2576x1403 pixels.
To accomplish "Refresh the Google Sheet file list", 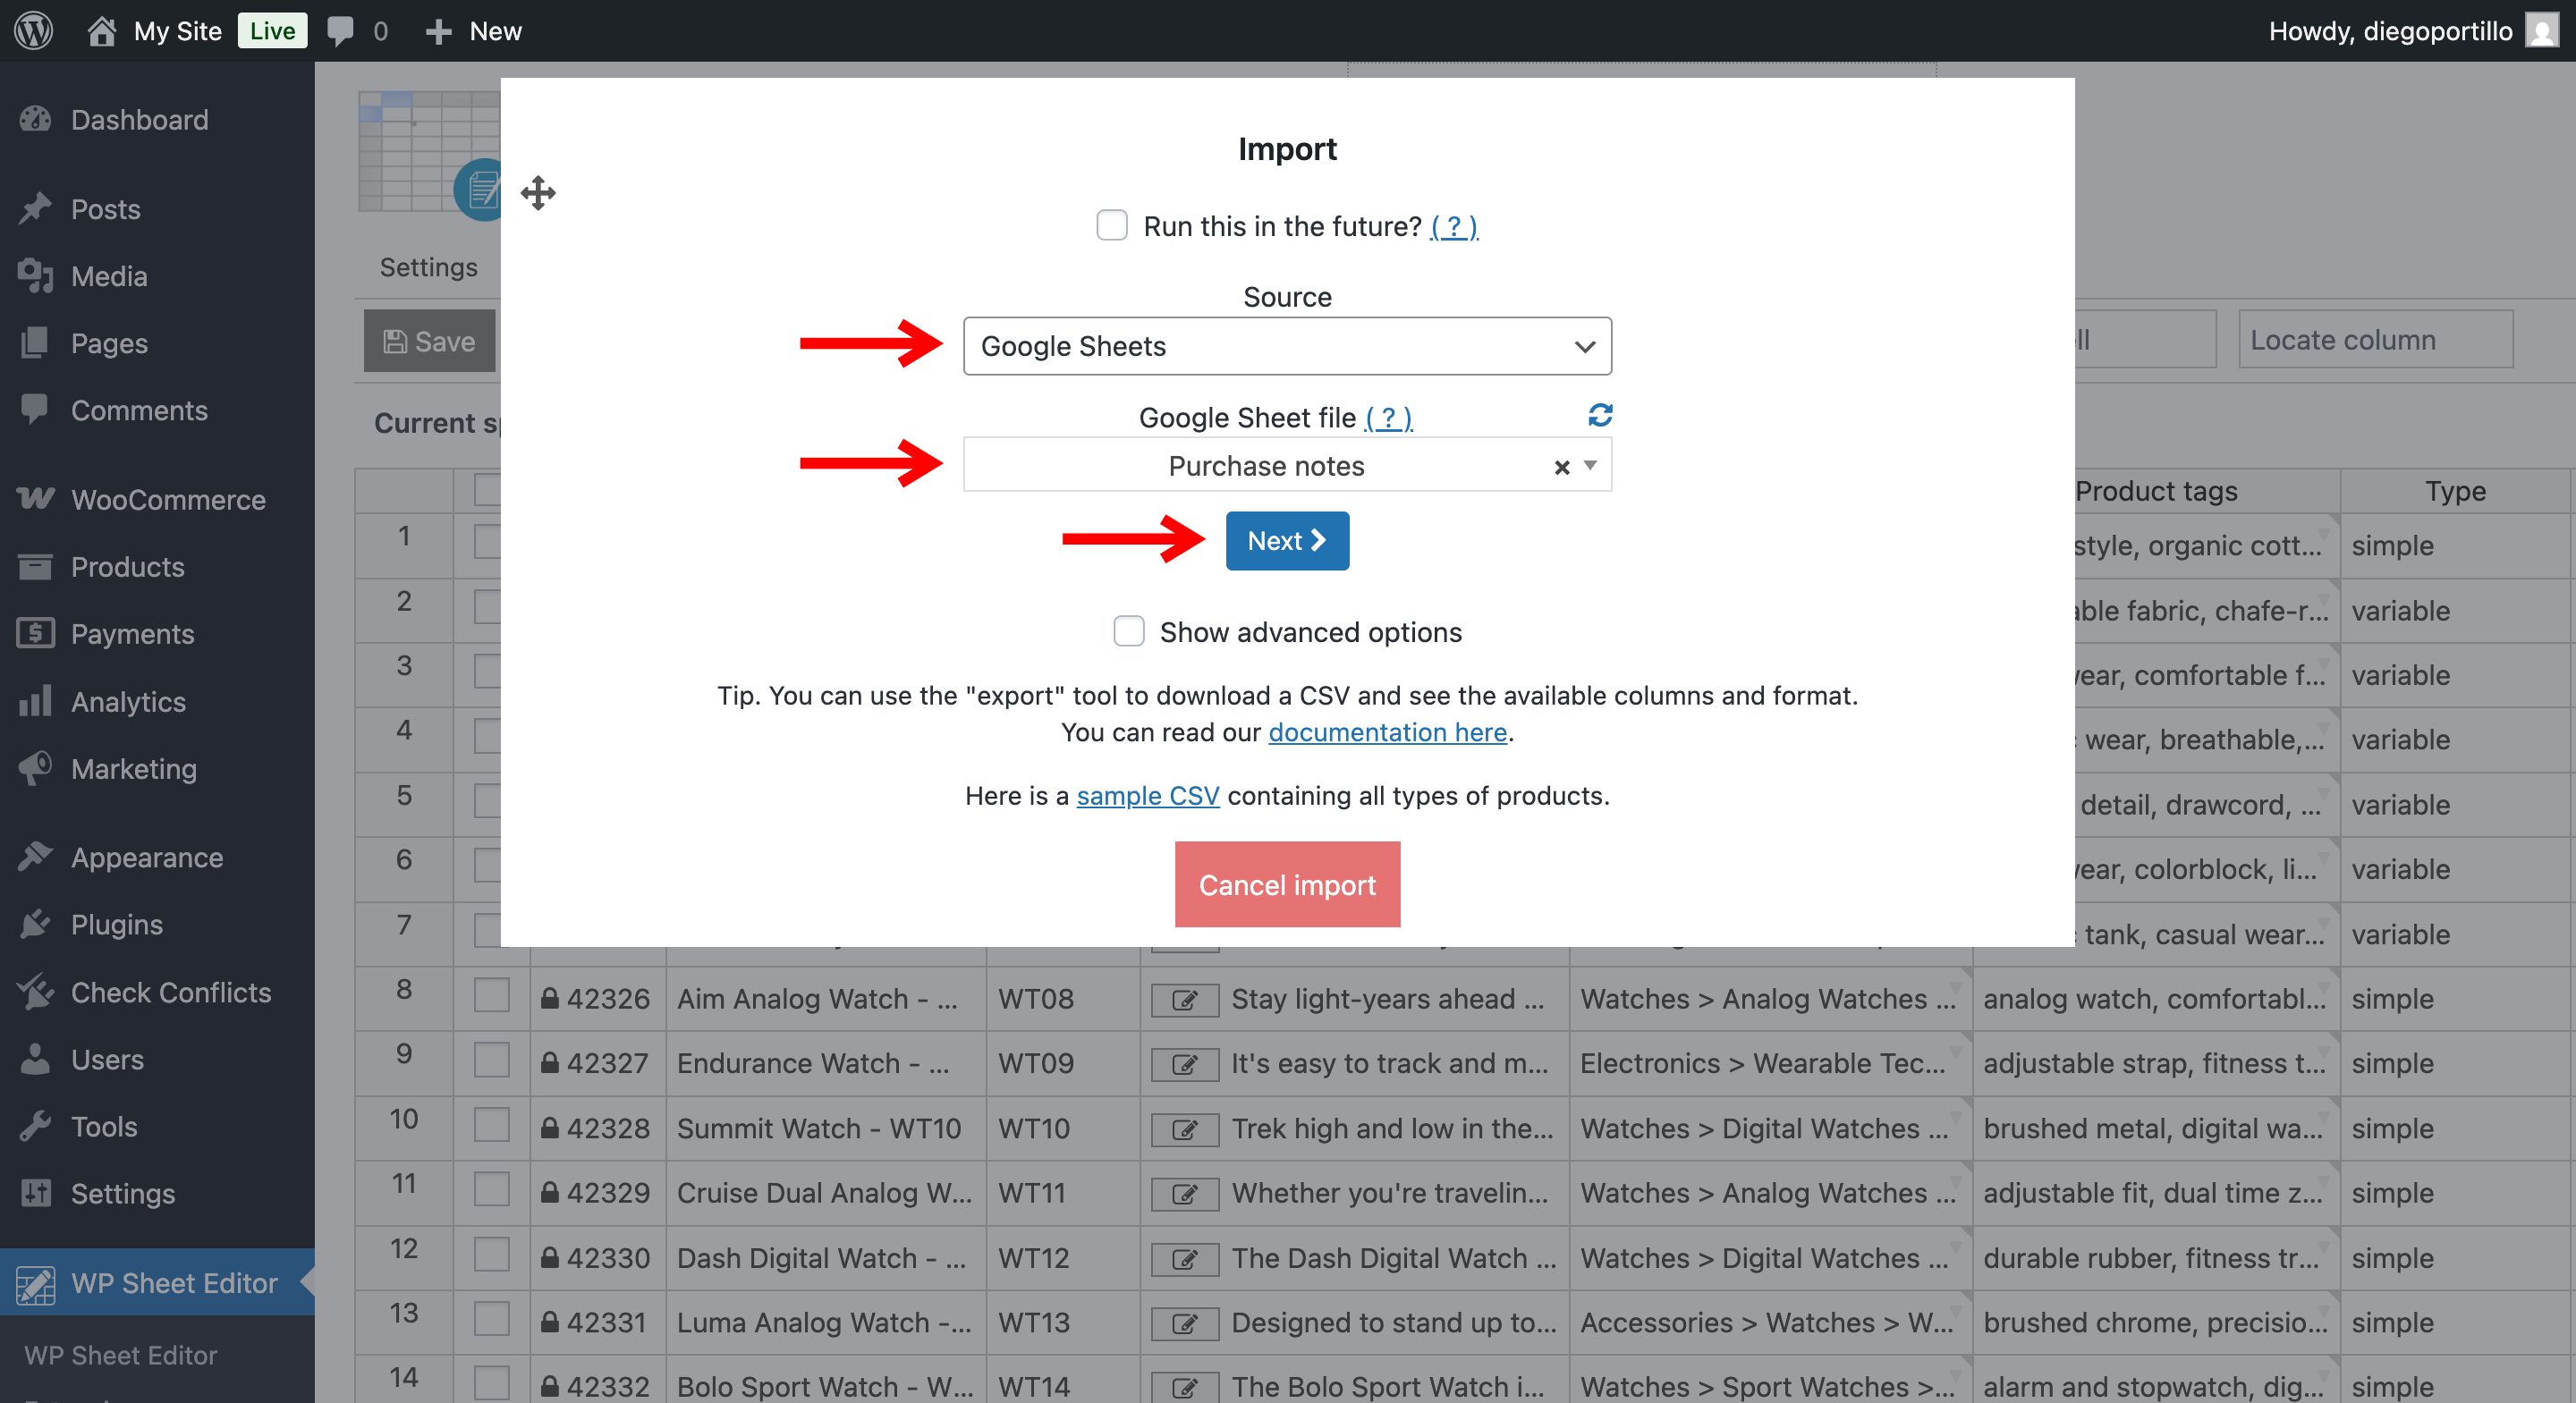I will (1600, 414).
